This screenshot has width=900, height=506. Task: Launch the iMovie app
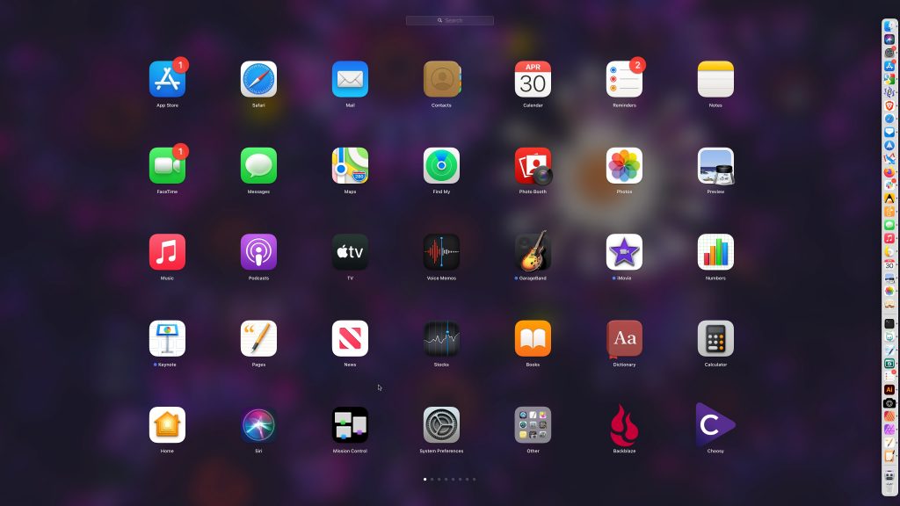click(624, 252)
